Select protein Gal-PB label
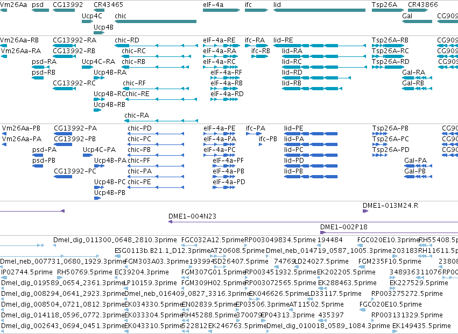The height and width of the screenshot is (334, 458). [x=415, y=171]
